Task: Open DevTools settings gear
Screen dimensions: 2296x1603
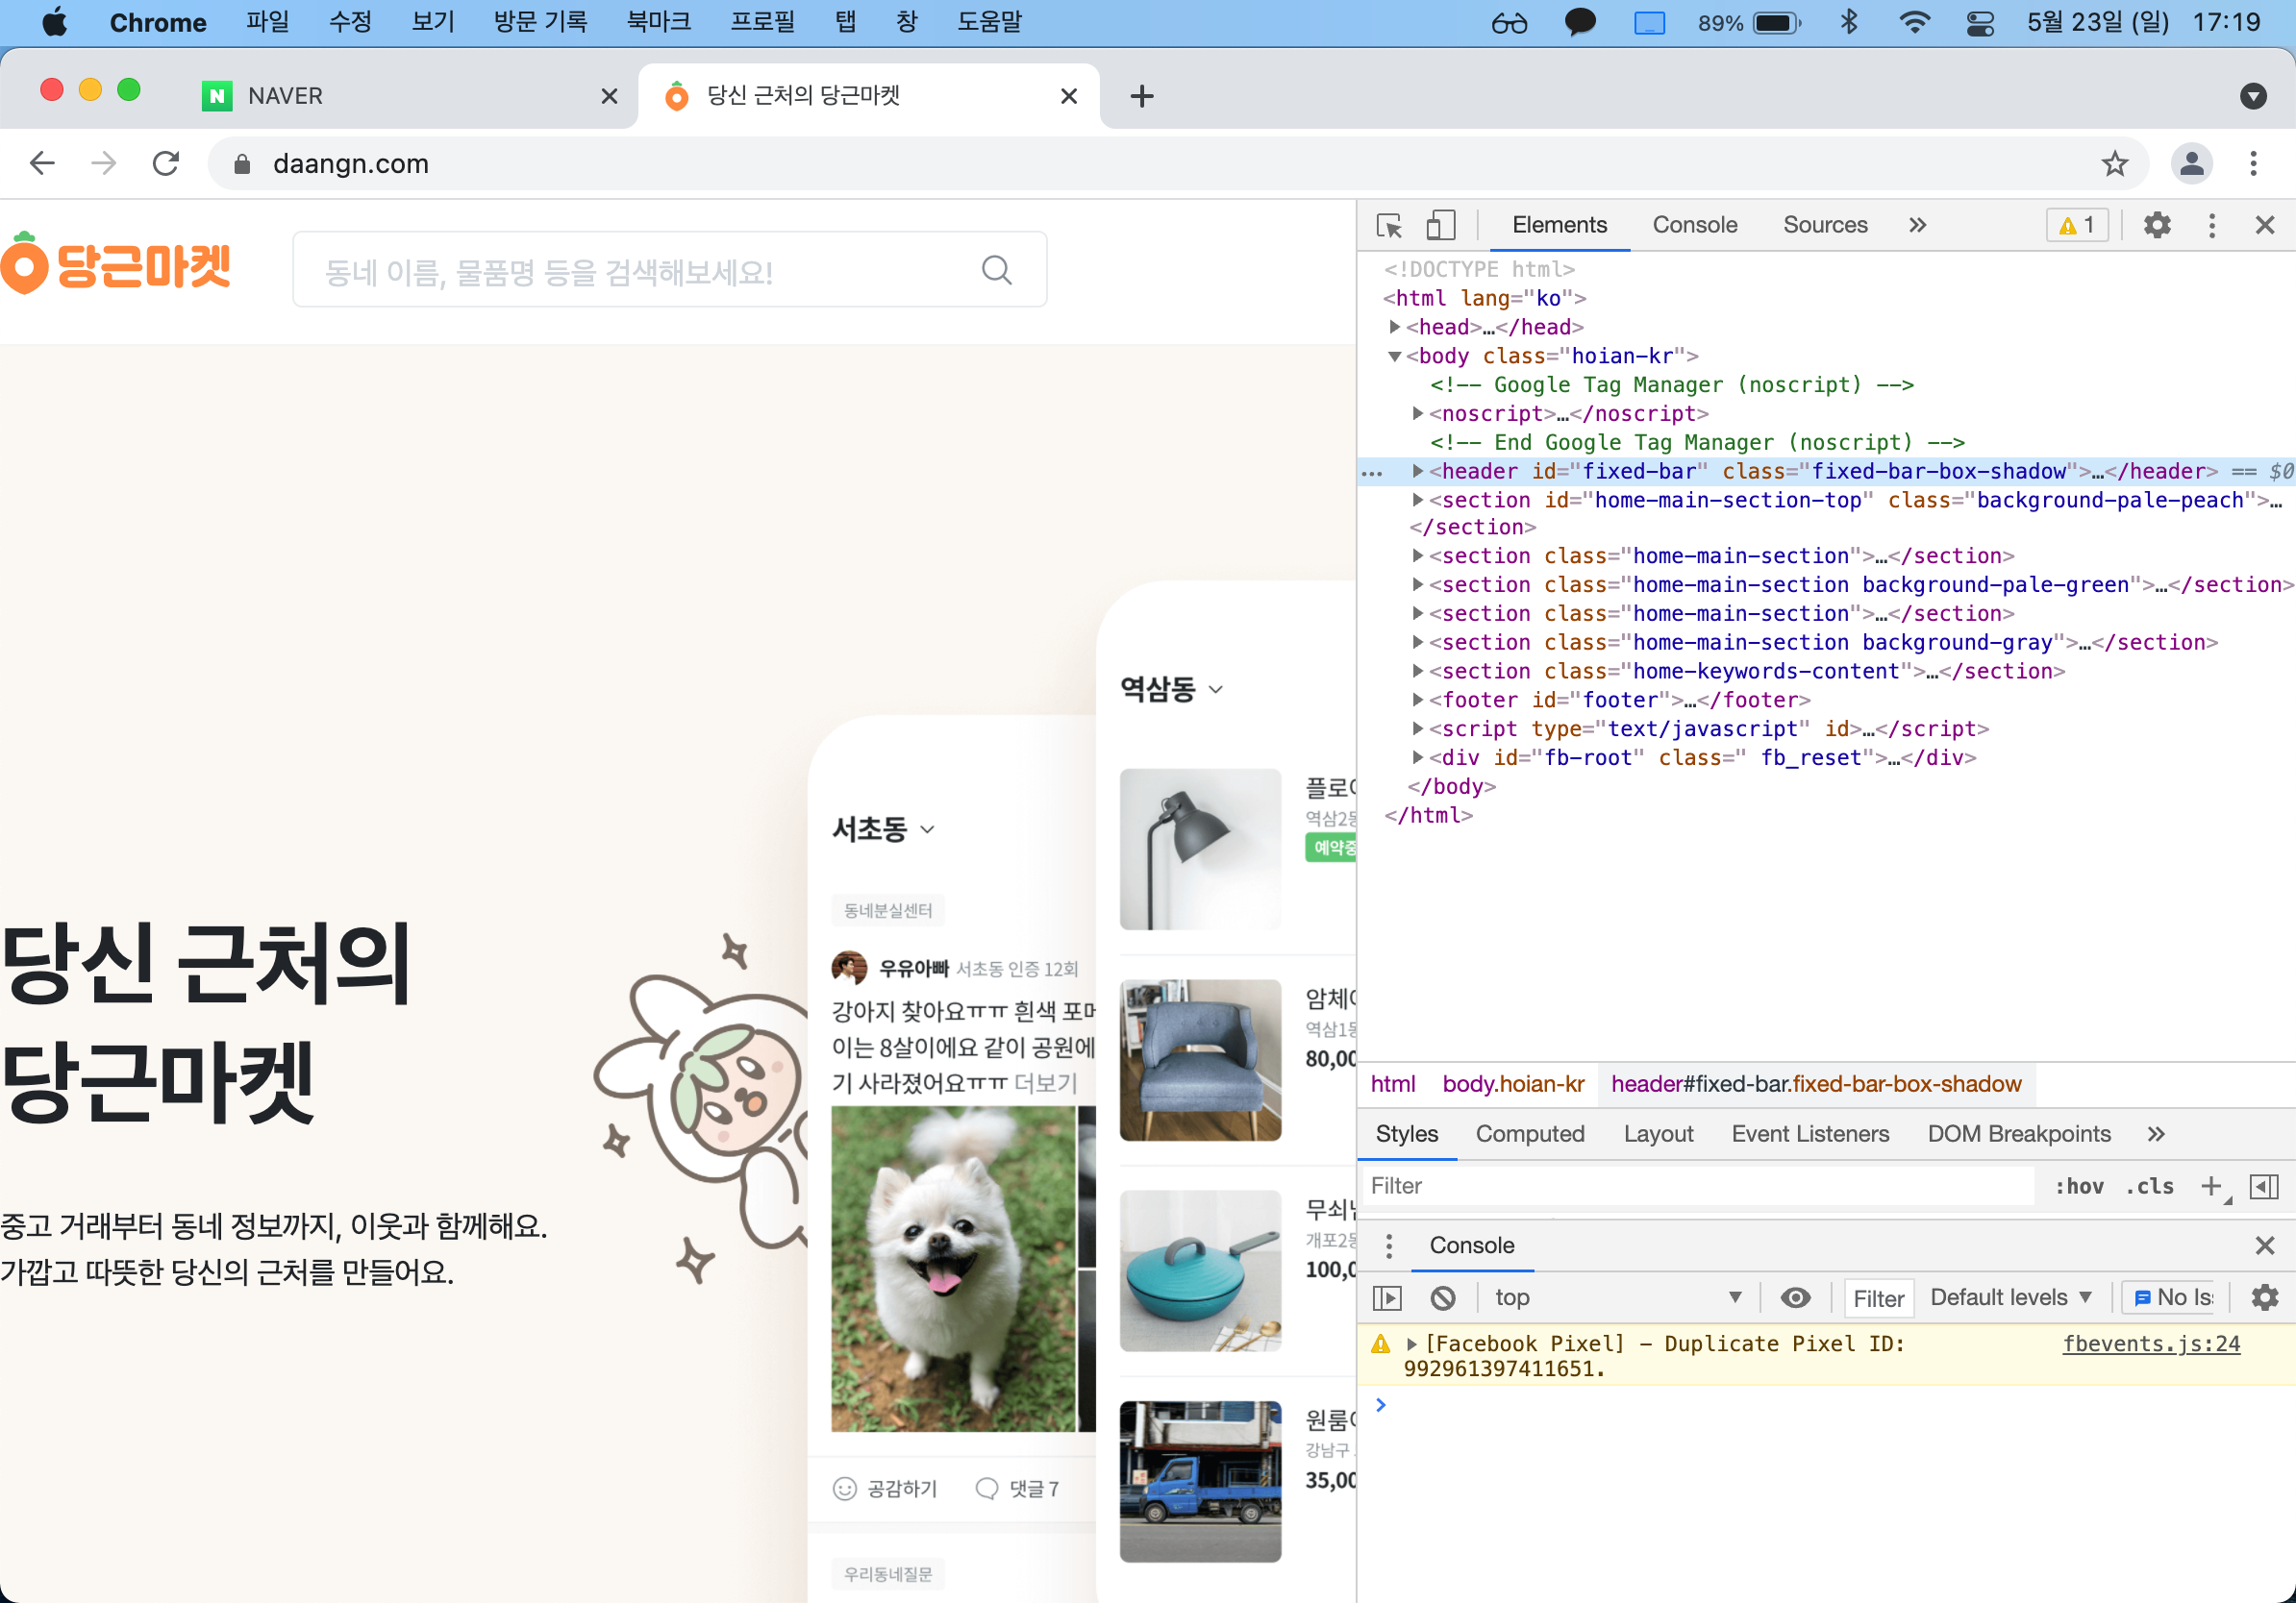Action: 2157,226
